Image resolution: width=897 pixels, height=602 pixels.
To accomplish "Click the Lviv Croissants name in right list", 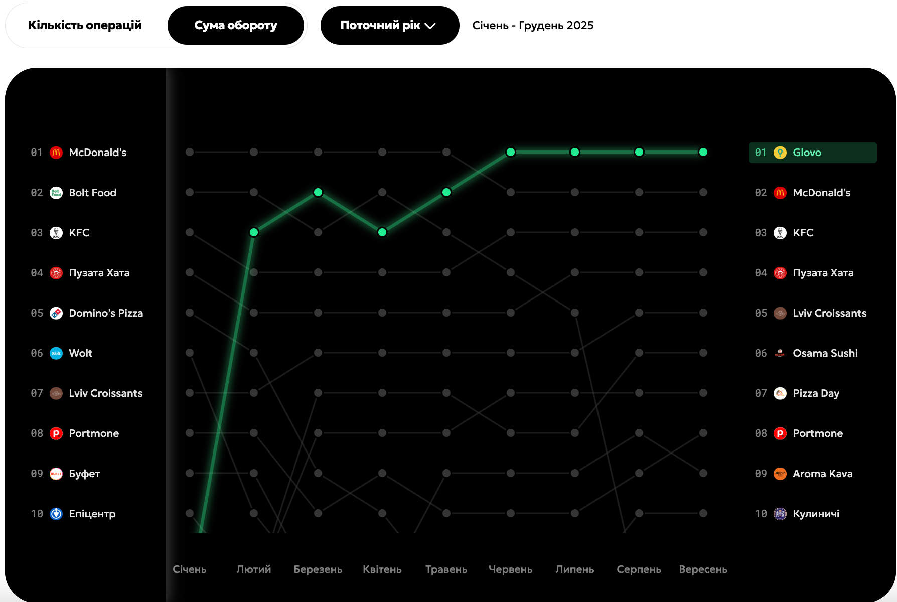I will [829, 313].
